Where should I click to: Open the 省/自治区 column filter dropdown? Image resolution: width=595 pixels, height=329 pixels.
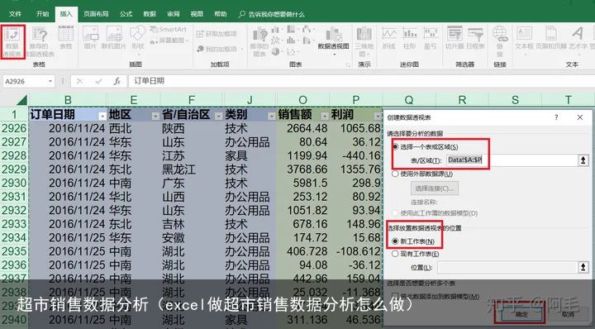218,116
